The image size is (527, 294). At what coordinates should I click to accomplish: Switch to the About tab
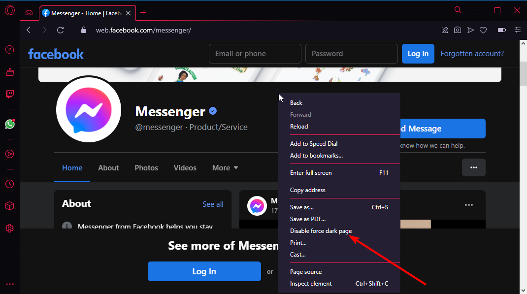point(108,167)
